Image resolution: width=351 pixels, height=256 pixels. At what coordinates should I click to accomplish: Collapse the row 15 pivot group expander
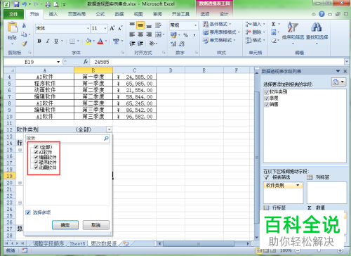tap(20, 150)
